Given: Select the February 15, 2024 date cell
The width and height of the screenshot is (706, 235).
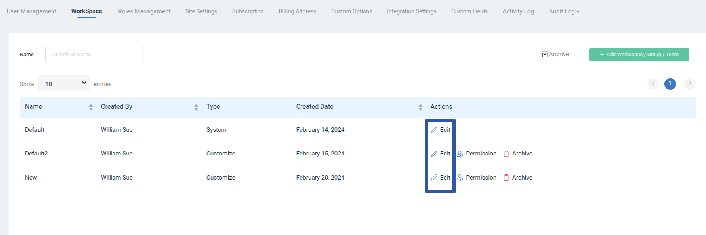Looking at the screenshot, I should click(320, 154).
